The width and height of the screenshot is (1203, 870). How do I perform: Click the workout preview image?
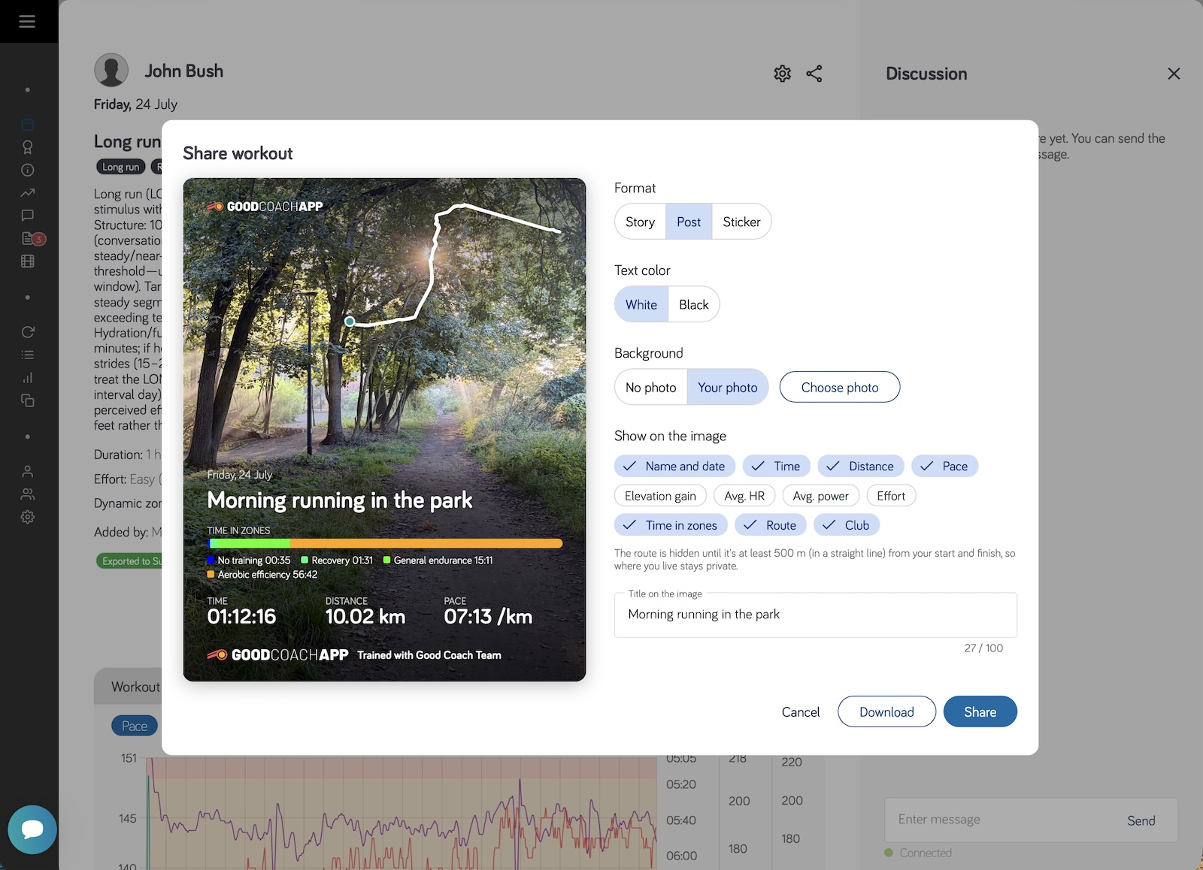point(384,430)
